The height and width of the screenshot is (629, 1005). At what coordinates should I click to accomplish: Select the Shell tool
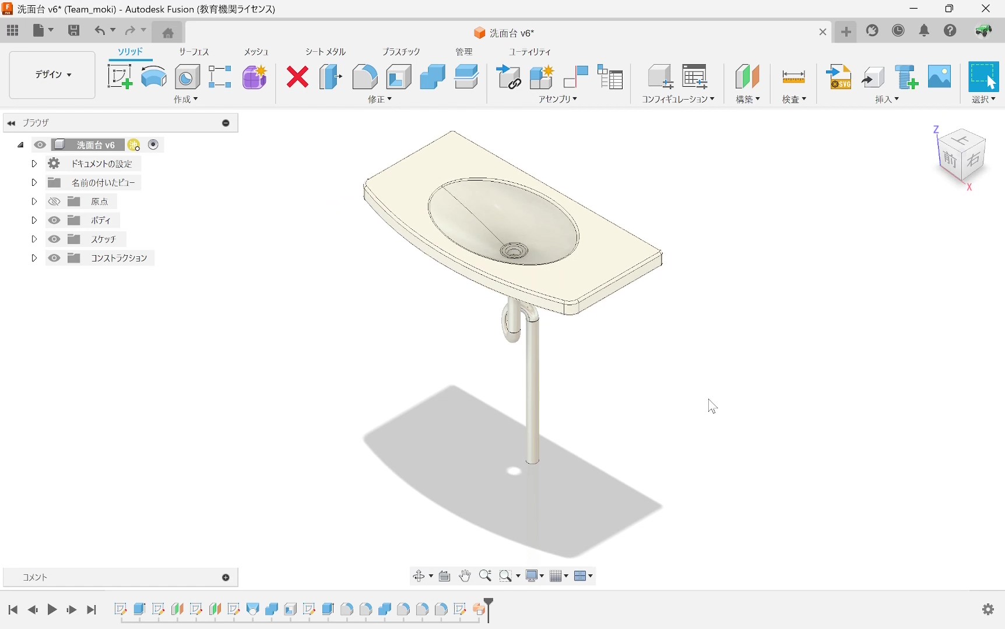point(399,77)
